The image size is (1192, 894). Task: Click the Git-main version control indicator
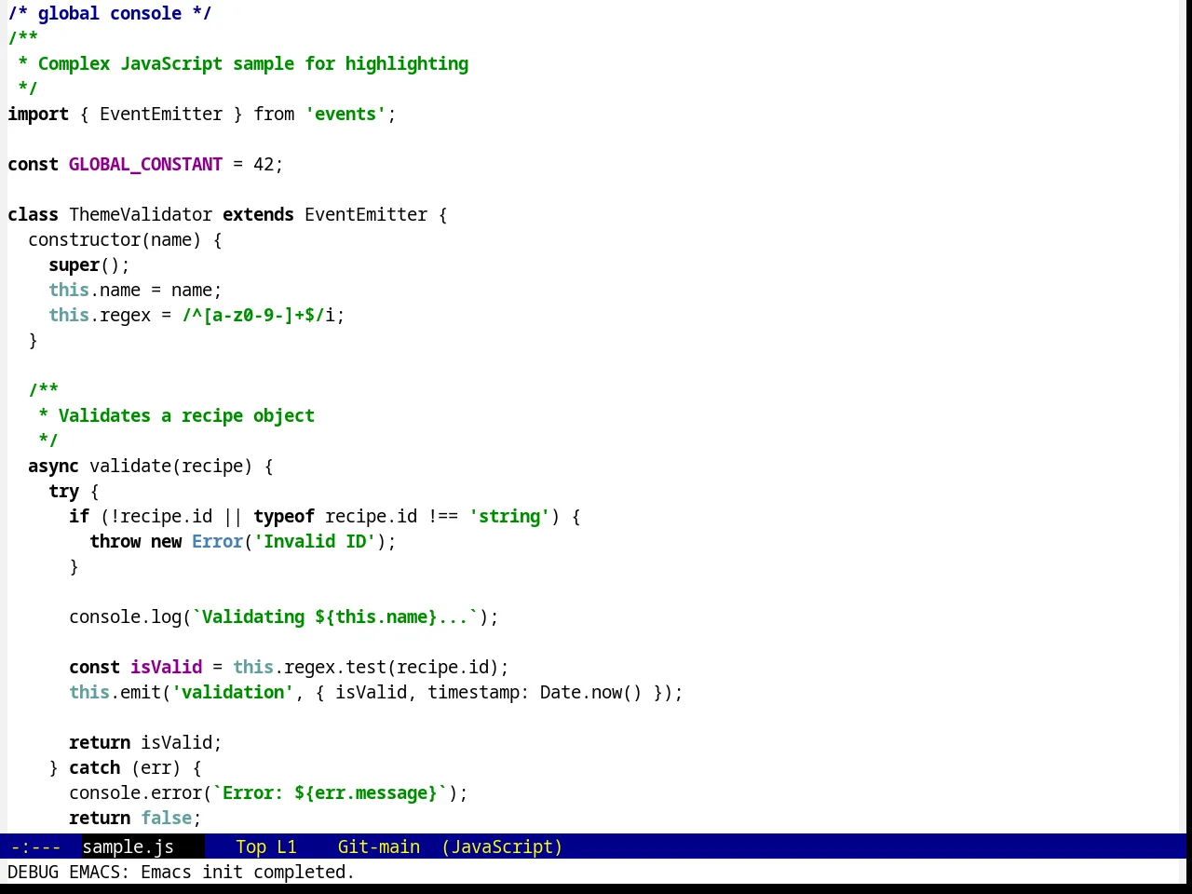pyautogui.click(x=378, y=847)
